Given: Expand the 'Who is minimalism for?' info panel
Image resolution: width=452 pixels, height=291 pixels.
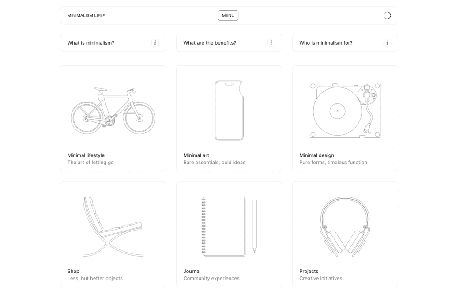Looking at the screenshot, I should [387, 43].
